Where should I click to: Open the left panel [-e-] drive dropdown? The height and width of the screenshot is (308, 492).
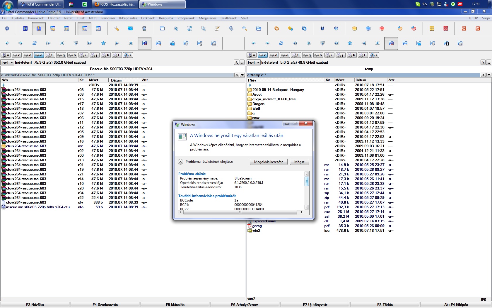click(7, 62)
